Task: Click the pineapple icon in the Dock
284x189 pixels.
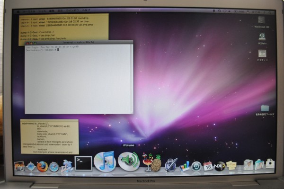Action: point(156,163)
